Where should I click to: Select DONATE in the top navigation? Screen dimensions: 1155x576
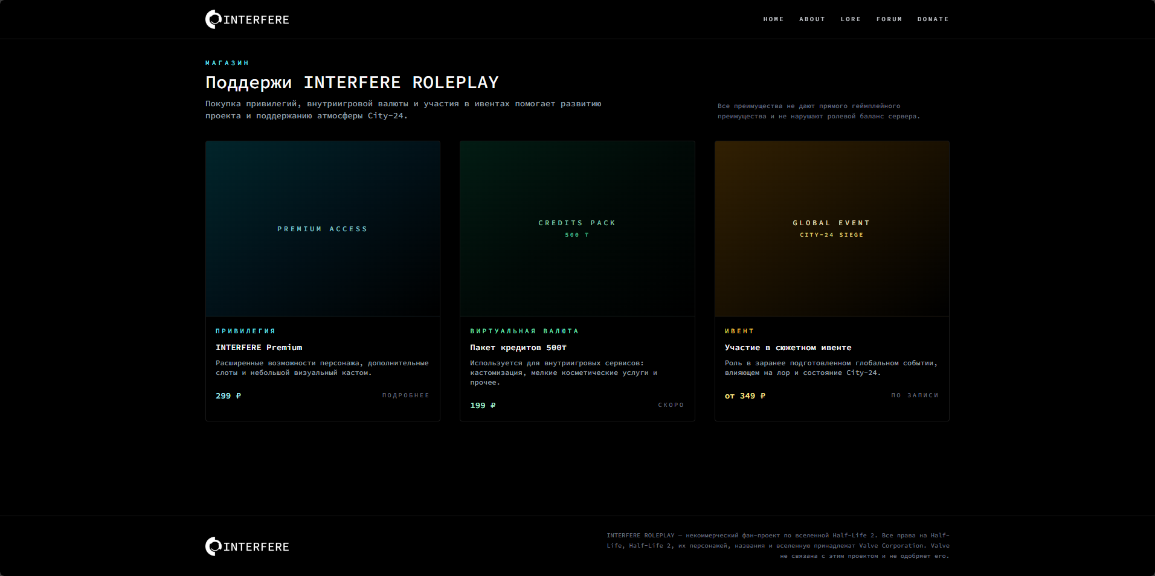(933, 19)
